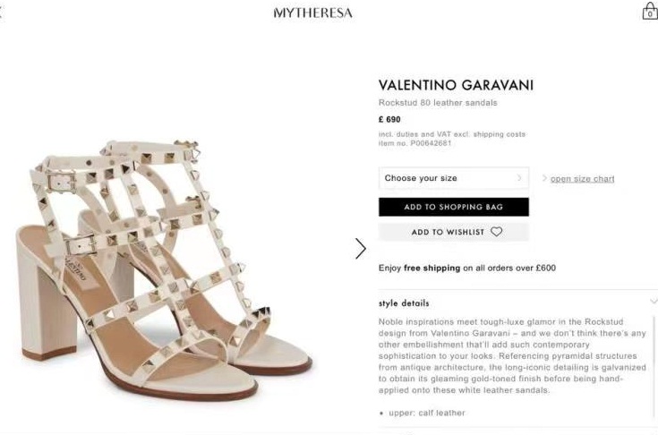The height and width of the screenshot is (435, 658).
Task: Click the heart wishlist icon
Action: pos(497,232)
